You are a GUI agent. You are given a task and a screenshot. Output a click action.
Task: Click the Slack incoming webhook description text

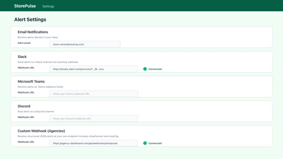[48, 62]
